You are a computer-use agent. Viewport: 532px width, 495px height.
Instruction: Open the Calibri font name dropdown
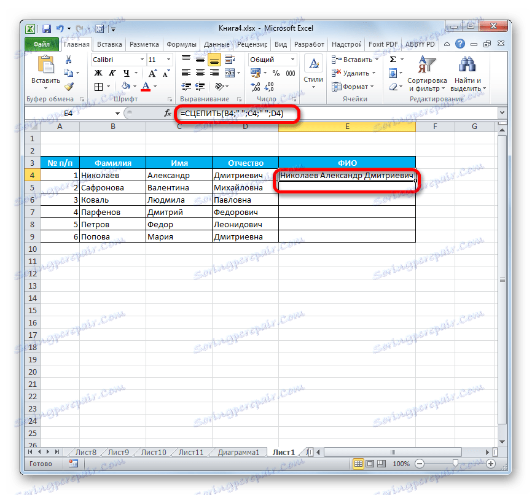point(142,60)
